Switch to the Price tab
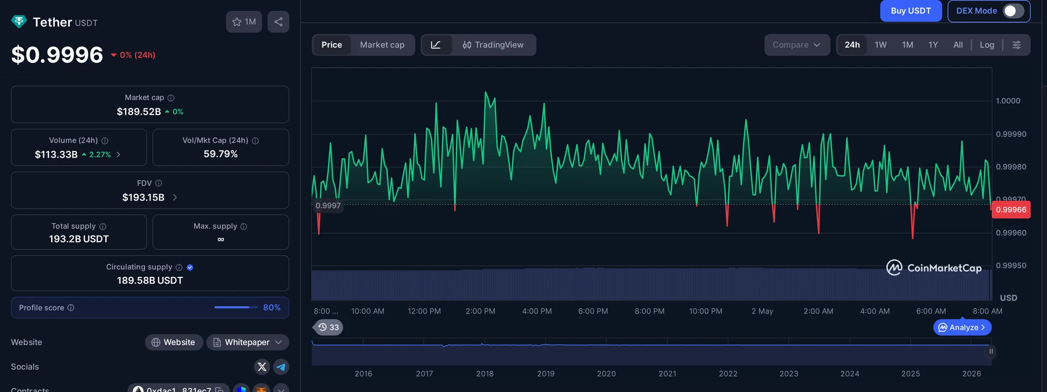The height and width of the screenshot is (392, 1047). click(x=332, y=45)
